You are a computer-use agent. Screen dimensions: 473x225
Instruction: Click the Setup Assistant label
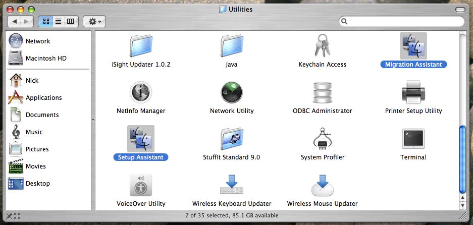pos(141,157)
